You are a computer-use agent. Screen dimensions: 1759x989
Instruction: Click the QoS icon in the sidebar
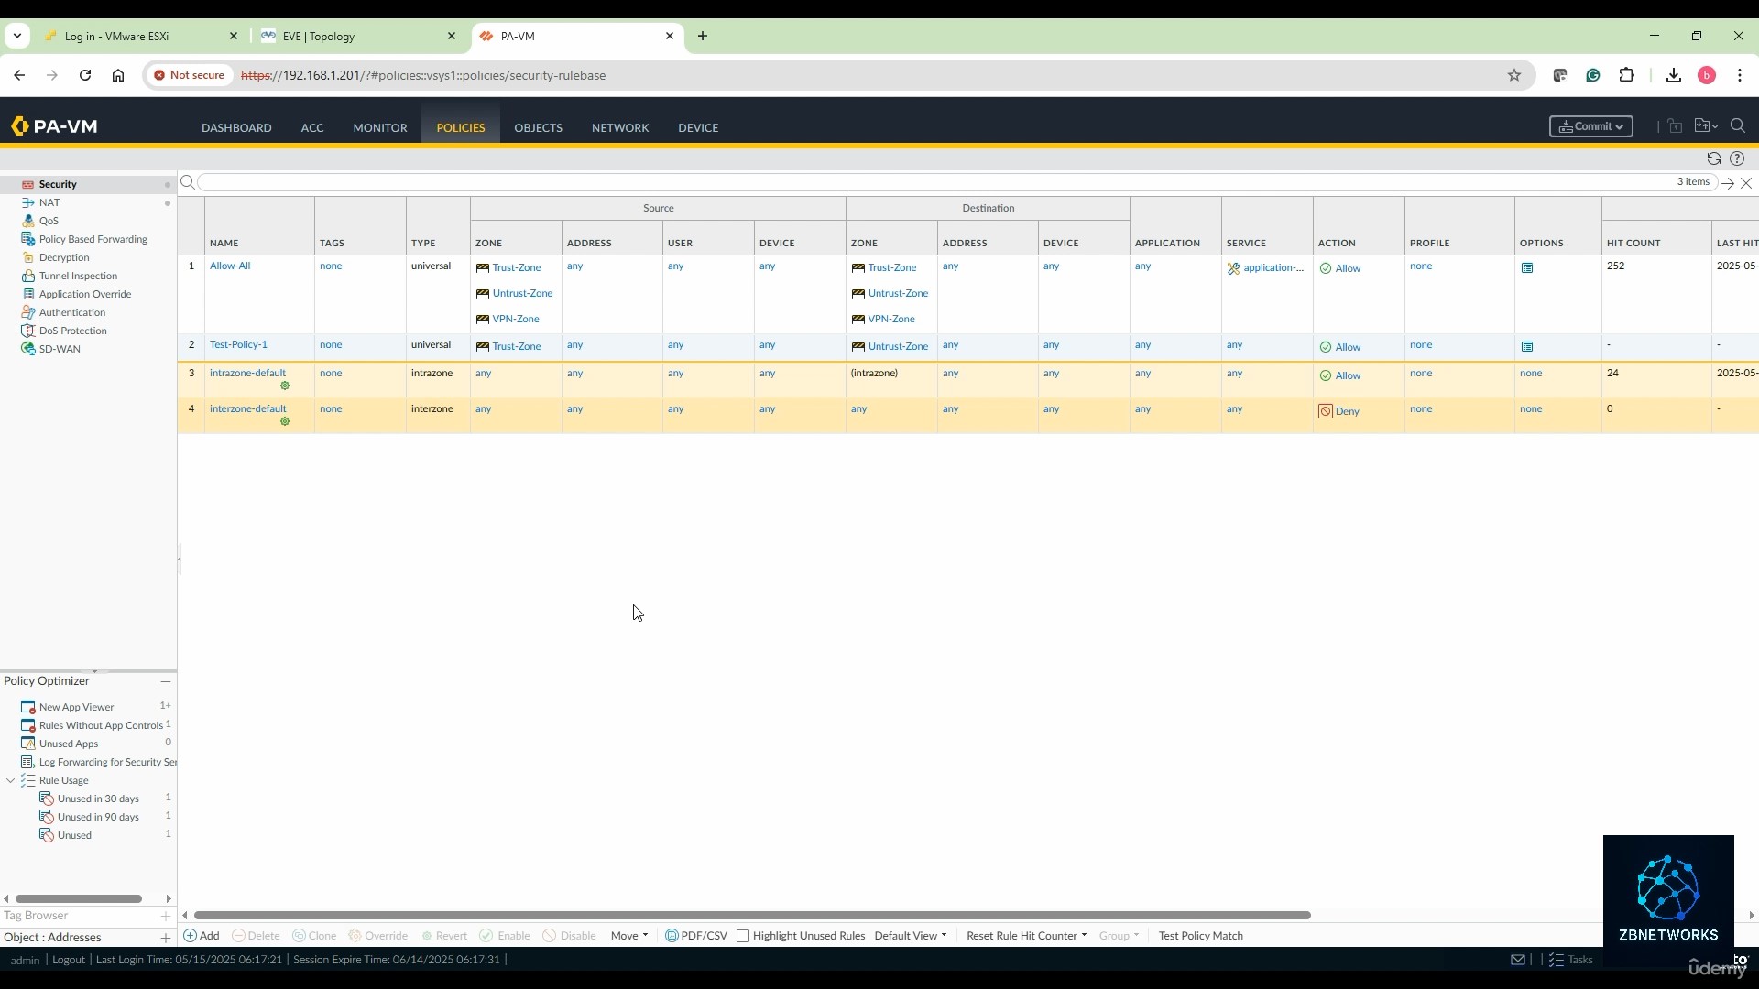(28, 221)
